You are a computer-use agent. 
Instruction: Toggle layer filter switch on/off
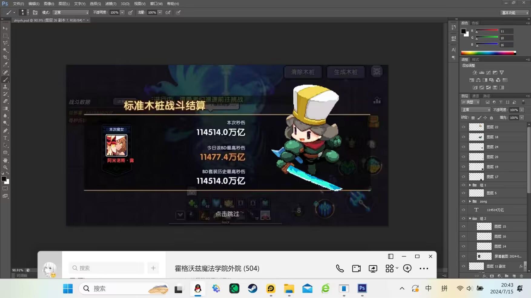523,102
